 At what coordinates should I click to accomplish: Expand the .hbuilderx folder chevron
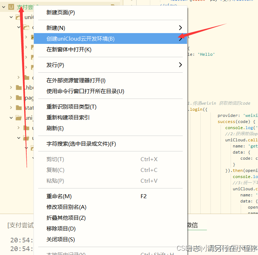click(11, 87)
